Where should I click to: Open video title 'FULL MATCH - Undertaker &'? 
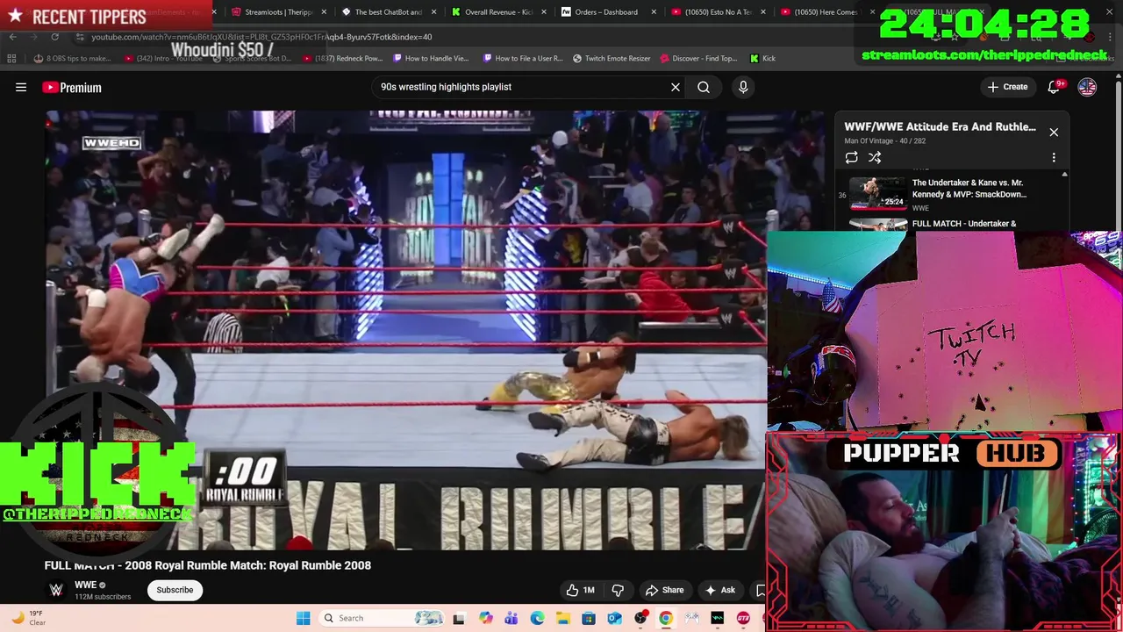tap(964, 224)
